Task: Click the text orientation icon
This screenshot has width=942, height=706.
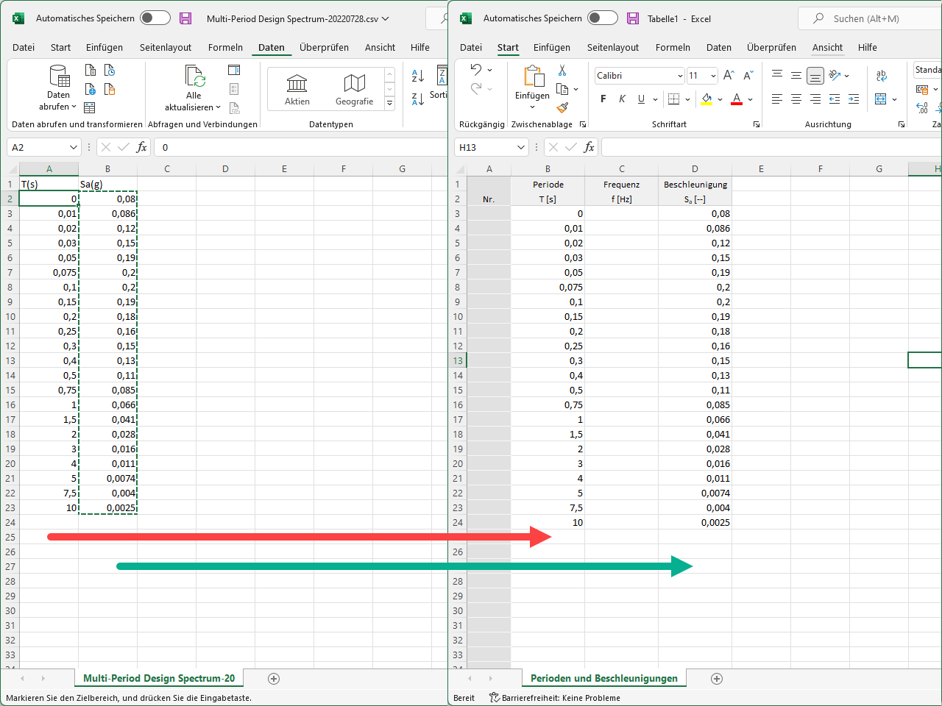Action: [x=835, y=75]
